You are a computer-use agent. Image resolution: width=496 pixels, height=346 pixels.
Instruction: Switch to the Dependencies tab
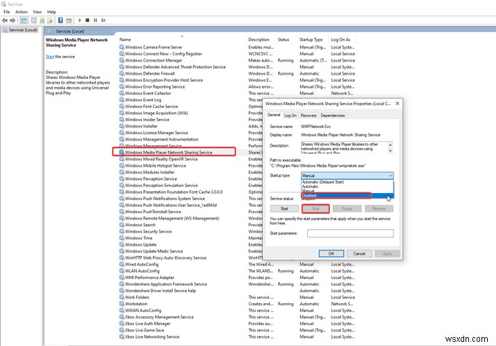coord(333,116)
